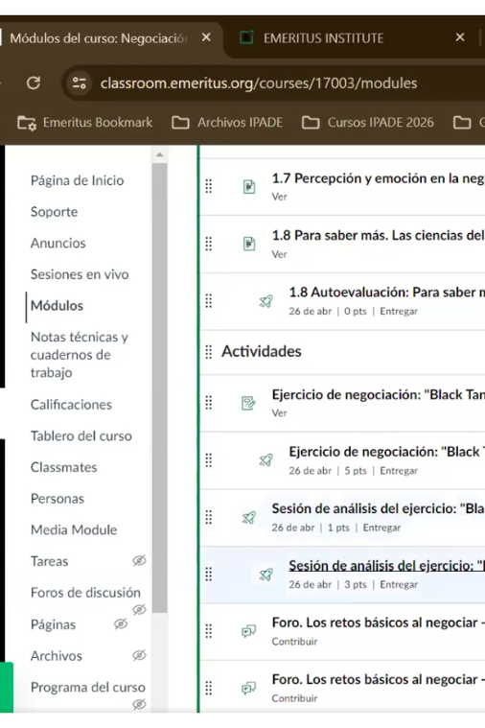Open the Emeritus Bookmark folder
Screen dimensions: 485x728
[x=85, y=123]
